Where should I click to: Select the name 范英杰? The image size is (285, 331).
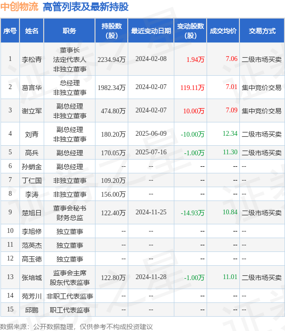click(32, 245)
